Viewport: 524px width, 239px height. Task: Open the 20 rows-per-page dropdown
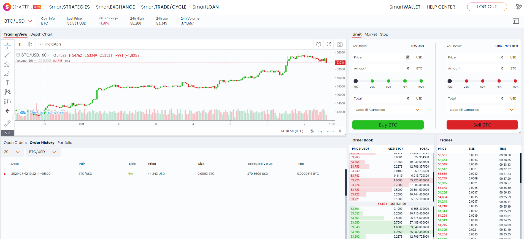click(x=12, y=152)
